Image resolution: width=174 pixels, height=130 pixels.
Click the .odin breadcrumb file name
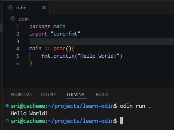click(x=23, y=19)
